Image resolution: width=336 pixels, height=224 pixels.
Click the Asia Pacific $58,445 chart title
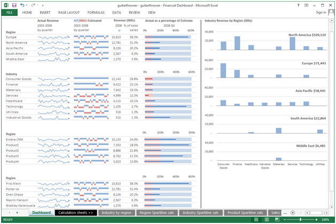tap(310, 91)
